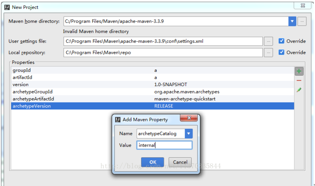This screenshot has height=186, width=315.
Task: Click the IntelliJ icon in New Project title
Action: tap(7, 7)
